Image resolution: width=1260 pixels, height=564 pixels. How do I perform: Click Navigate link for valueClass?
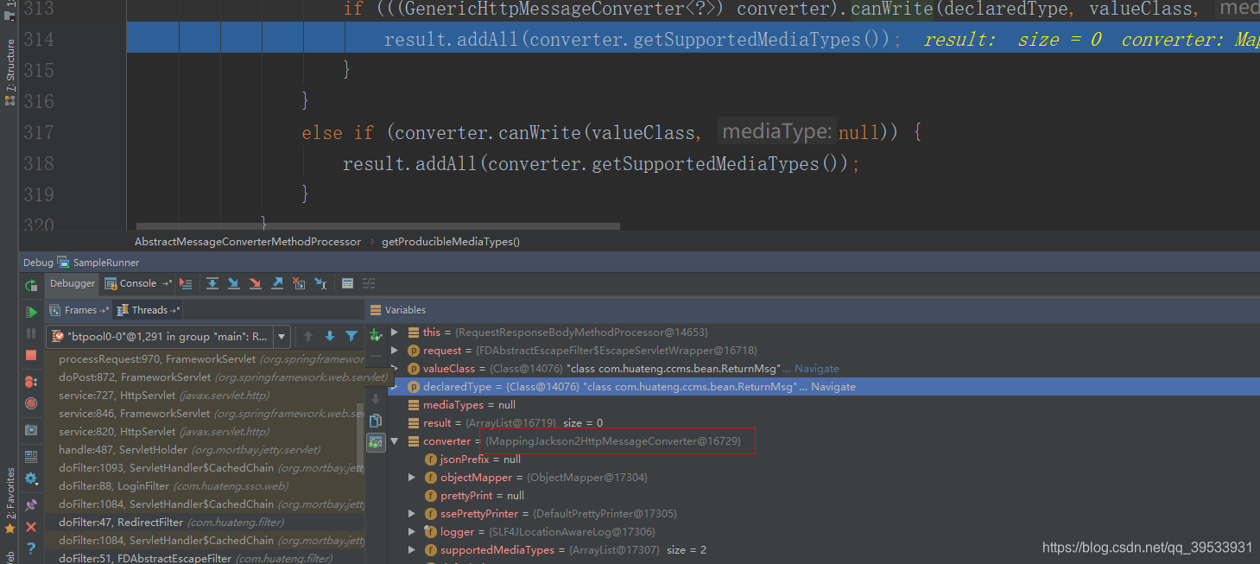[816, 368]
